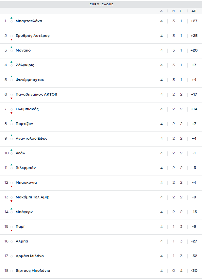Select the Αρμάνι Μιλάνο team name
Viewport: 202px width, 279px height.
(30, 256)
